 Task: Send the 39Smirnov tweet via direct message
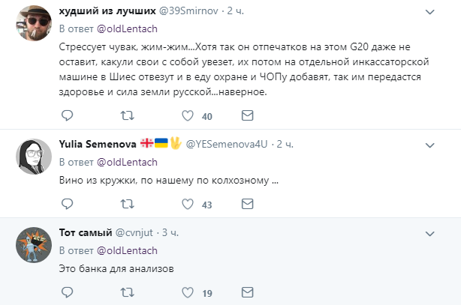(x=247, y=116)
